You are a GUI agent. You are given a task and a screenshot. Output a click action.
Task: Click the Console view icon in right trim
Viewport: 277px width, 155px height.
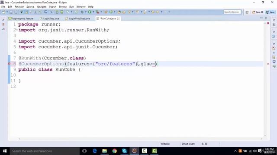pos(274,62)
